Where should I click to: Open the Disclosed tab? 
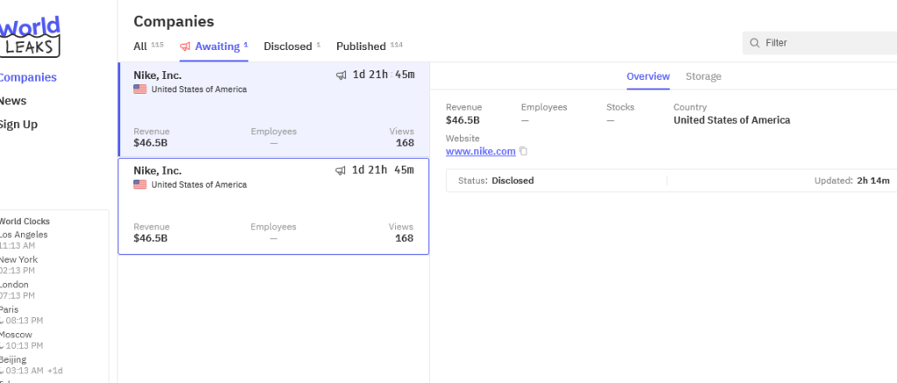[287, 46]
